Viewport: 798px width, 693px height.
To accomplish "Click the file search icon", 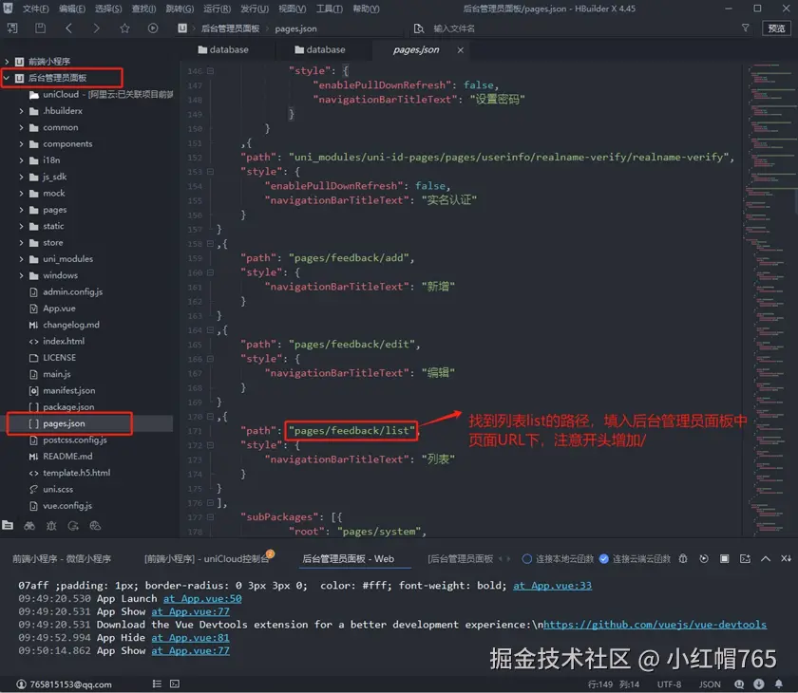I will pyautogui.click(x=418, y=28).
